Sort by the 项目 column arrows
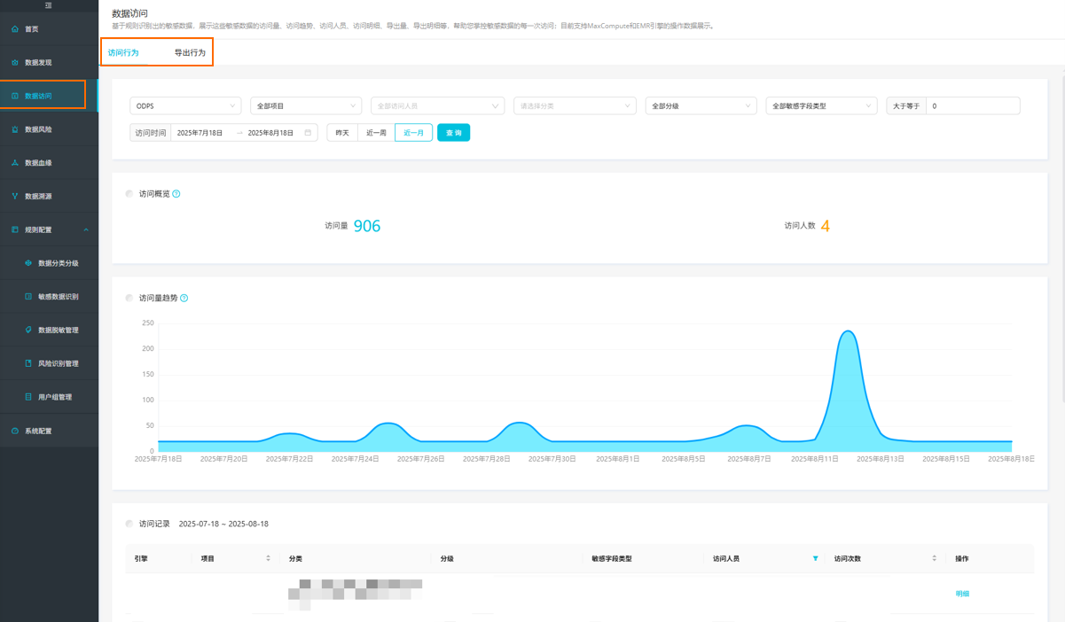 click(x=268, y=559)
